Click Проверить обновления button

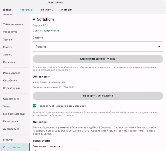(x=98, y=96)
